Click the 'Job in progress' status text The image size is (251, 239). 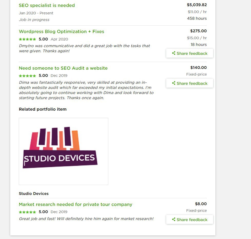[x=34, y=20]
